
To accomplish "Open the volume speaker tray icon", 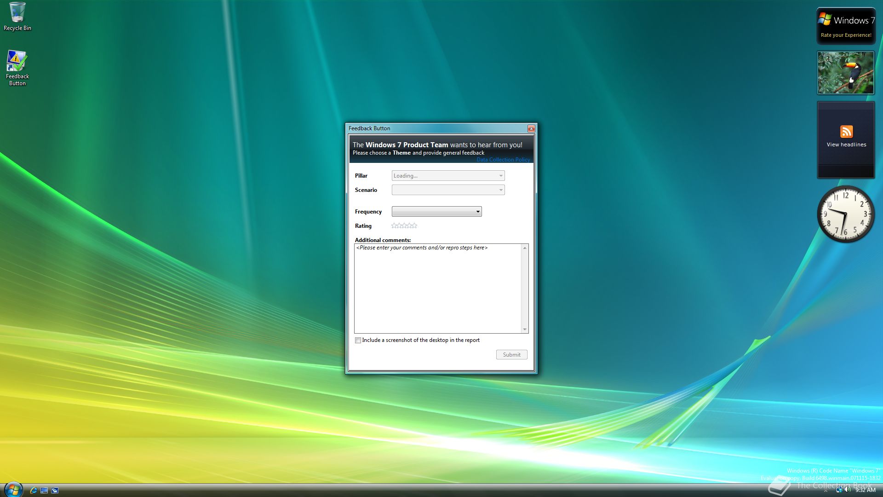I will tap(848, 490).
